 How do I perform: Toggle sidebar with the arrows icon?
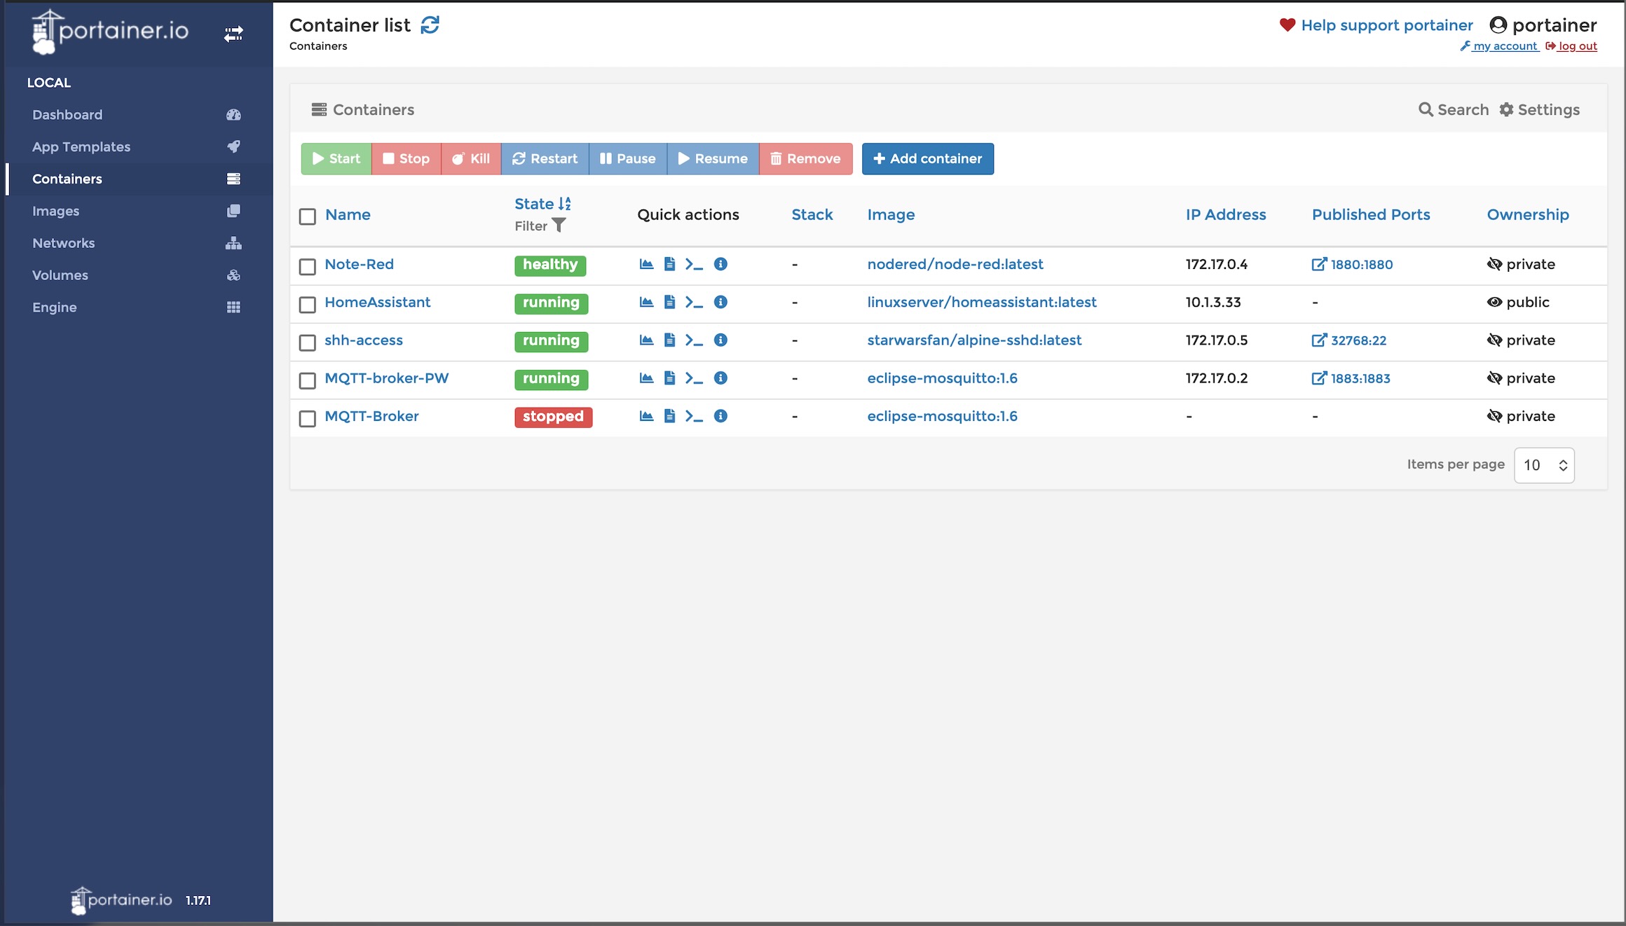233,34
